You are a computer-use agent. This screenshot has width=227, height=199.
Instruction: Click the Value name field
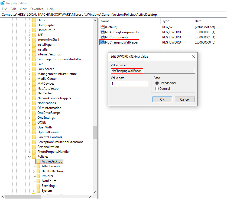tap(153, 71)
